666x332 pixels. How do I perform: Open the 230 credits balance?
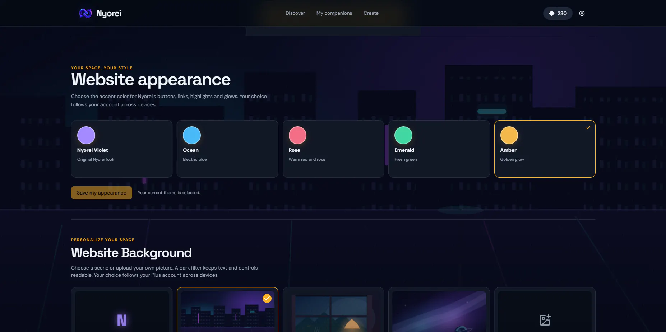coord(558,13)
